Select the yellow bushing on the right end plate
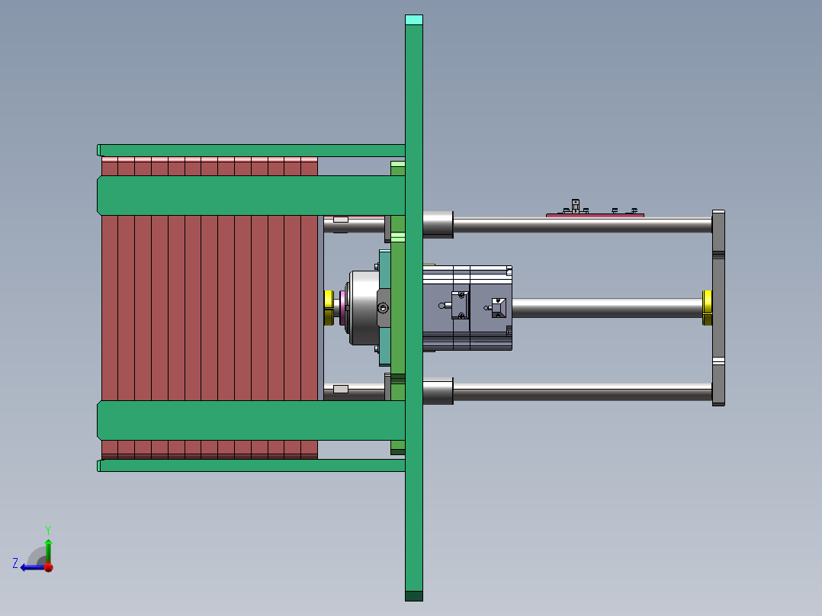The image size is (822, 616). [x=707, y=308]
